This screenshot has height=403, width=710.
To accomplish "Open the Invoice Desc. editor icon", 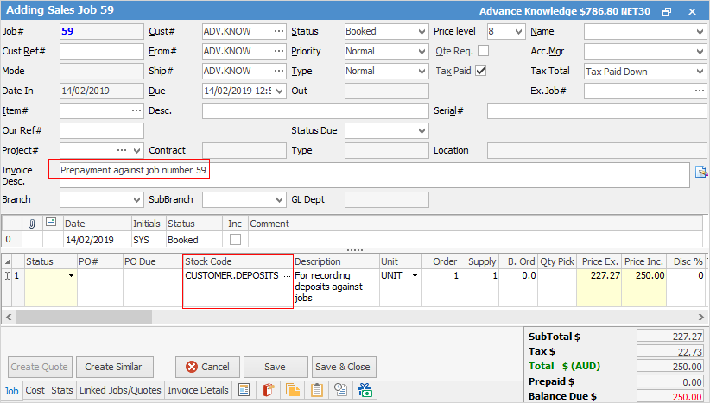I will (x=701, y=171).
